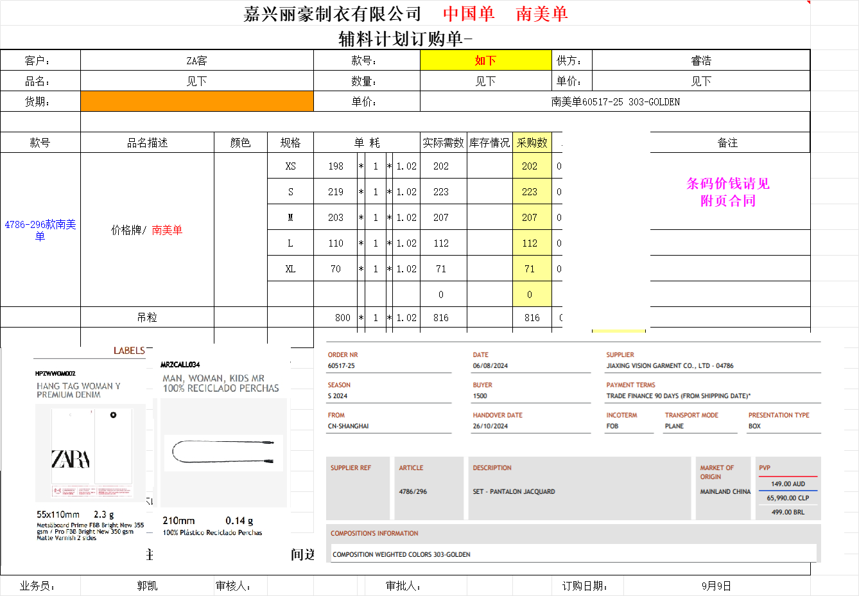The image size is (859, 596).
Task: Select the "ZA客" customer cell
Action: 196,60
